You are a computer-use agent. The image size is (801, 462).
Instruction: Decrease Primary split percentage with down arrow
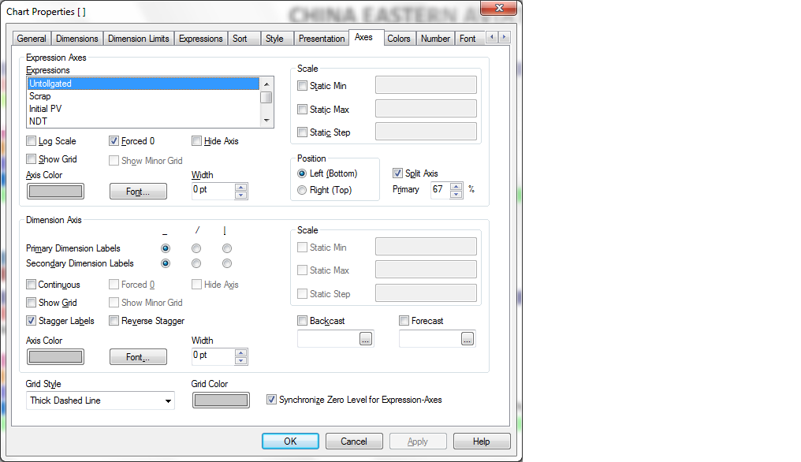point(456,194)
